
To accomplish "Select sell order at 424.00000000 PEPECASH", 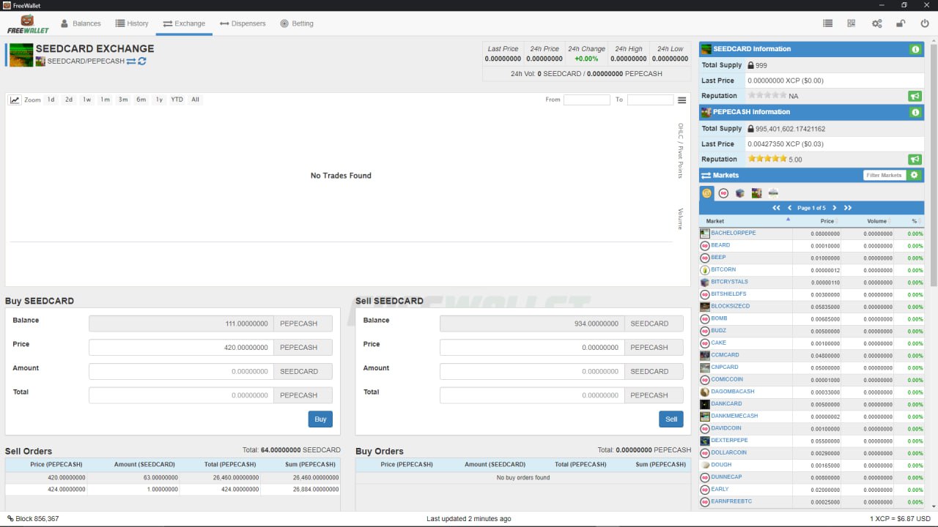I will pyautogui.click(x=173, y=489).
